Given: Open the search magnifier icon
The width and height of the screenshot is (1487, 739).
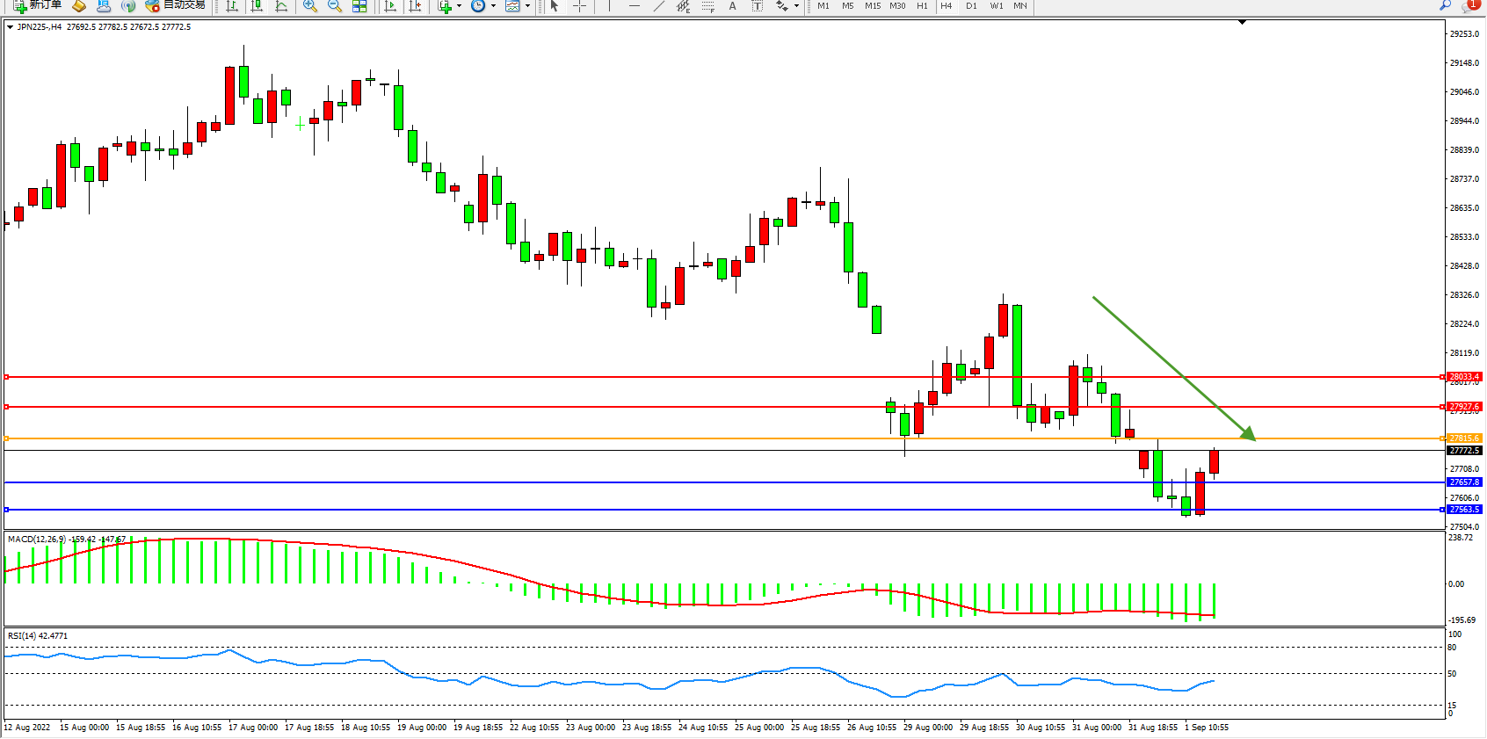Looking at the screenshot, I should pyautogui.click(x=1445, y=5).
